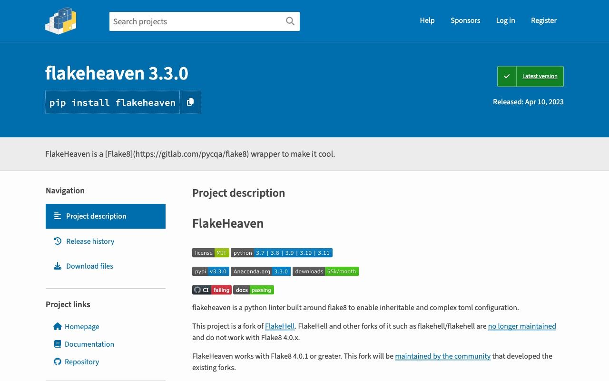Click the CI failing badge
Image resolution: width=609 pixels, height=381 pixels.
tap(212, 290)
